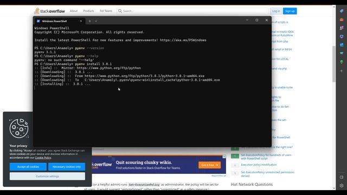The height and width of the screenshot is (195, 347).
Task: Click the 'pyenv install 3.8.1' command line
Action: pos(73,64)
